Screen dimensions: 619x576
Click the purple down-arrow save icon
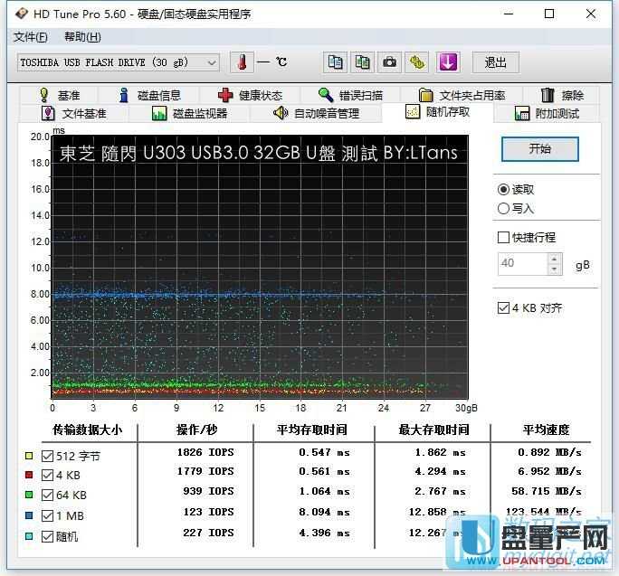click(448, 62)
